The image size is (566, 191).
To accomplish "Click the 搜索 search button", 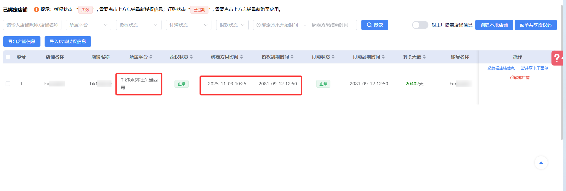I will click(x=375, y=25).
